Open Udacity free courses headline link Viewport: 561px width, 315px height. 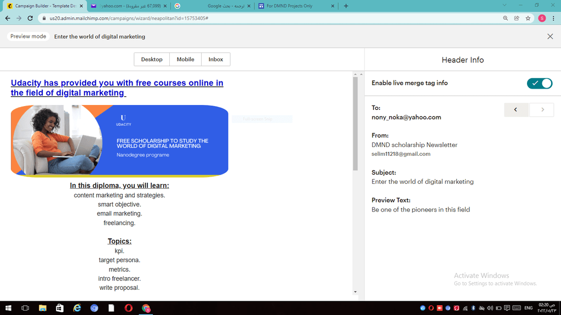(117, 87)
